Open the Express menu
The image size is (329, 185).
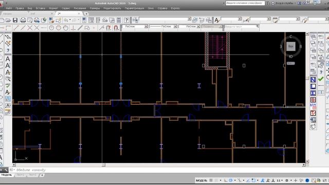(x=175, y=8)
